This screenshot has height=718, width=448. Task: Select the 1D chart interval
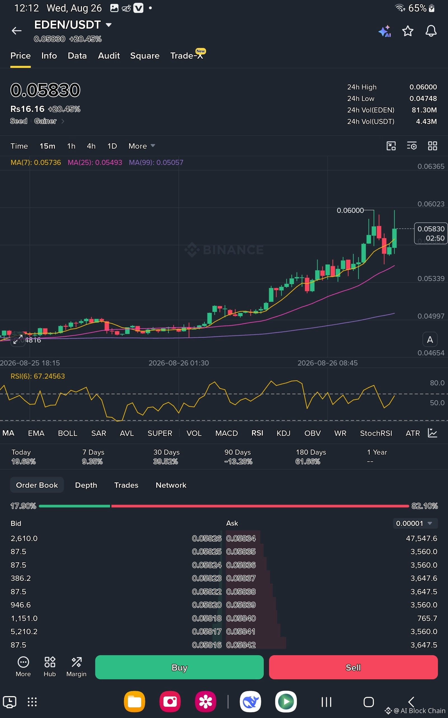(112, 146)
